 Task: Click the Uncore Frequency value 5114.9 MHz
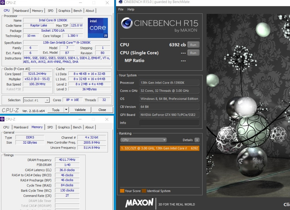coord(92,148)
